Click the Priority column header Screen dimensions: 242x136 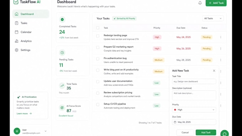coord(157,28)
